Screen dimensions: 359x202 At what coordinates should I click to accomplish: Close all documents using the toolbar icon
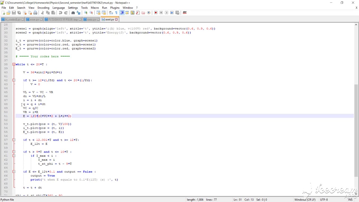point(30,13)
